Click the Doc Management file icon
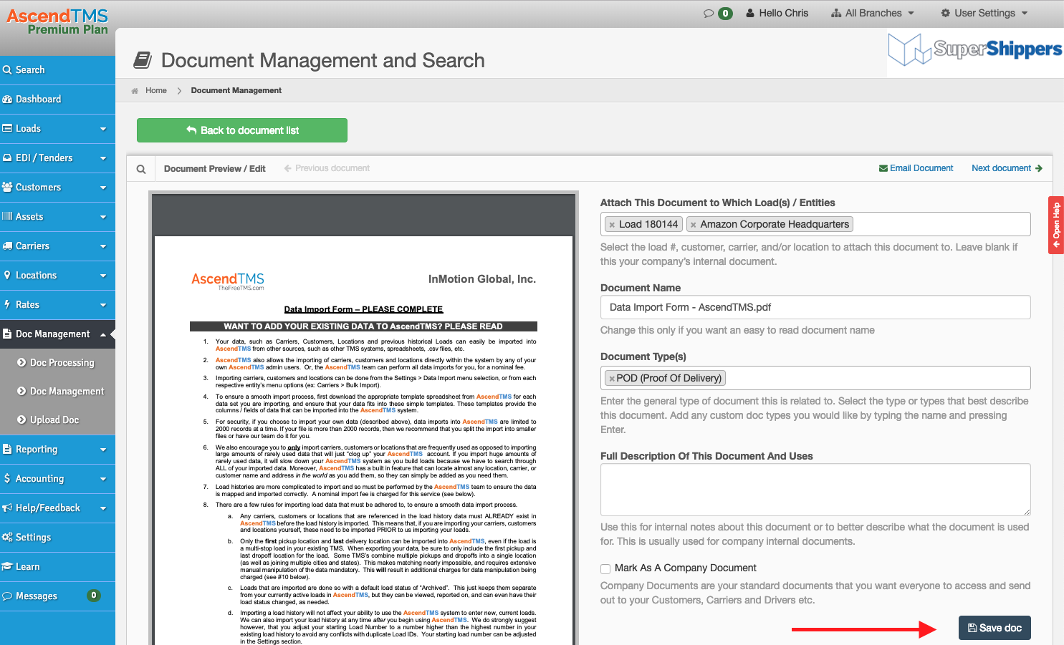 tap(7, 334)
